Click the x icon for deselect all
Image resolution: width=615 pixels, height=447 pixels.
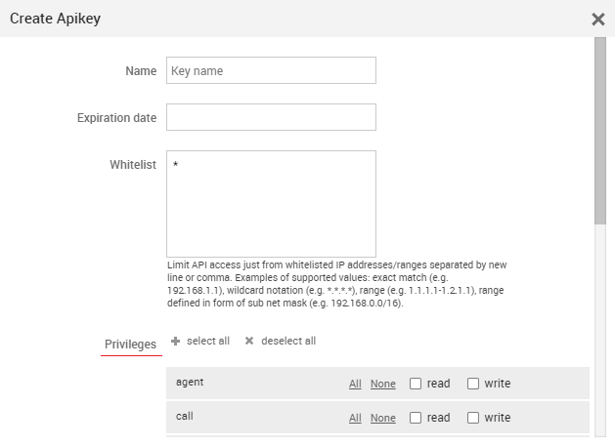249,342
